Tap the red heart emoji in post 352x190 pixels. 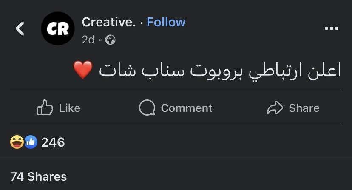[x=83, y=70]
